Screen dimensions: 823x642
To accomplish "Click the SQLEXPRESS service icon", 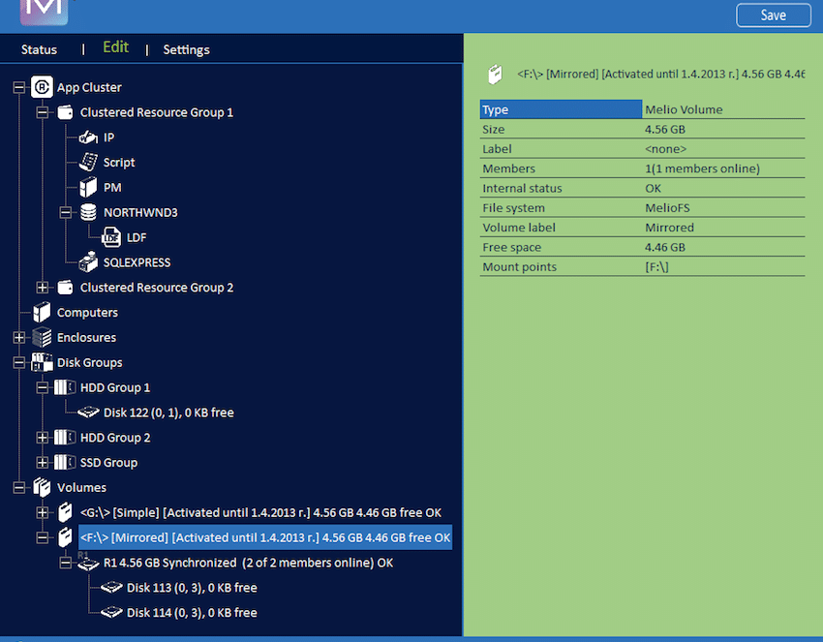I will (x=88, y=262).
